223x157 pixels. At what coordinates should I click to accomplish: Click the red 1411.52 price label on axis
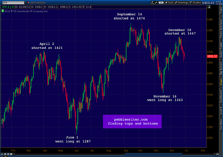pos(212,56)
